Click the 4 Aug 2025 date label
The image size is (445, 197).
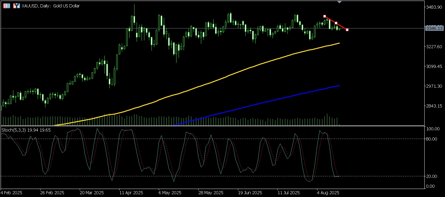(328, 193)
